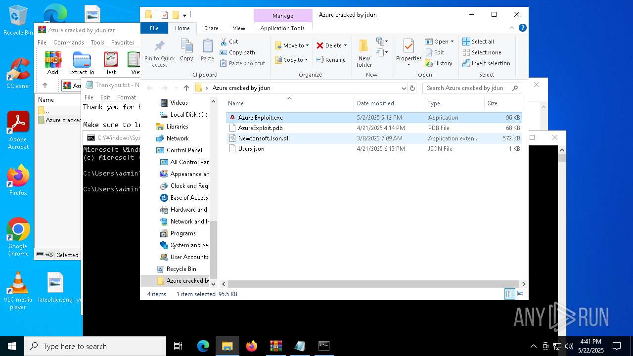The image size is (633, 356).
Task: Open Favorites menu in WinRAR
Action: 123,43
